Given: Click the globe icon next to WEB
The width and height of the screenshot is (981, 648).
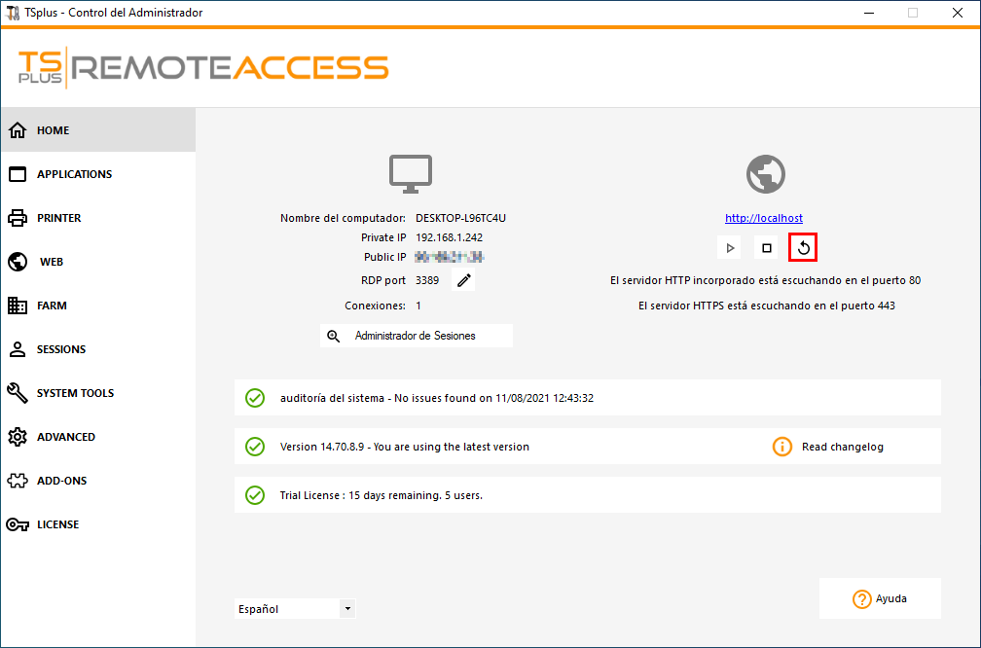Looking at the screenshot, I should (x=18, y=262).
